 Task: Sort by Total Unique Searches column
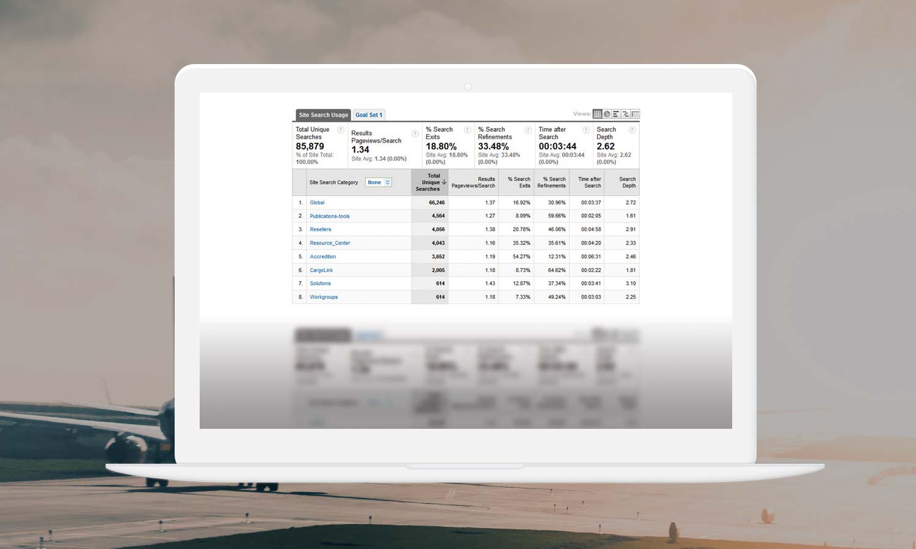click(431, 182)
